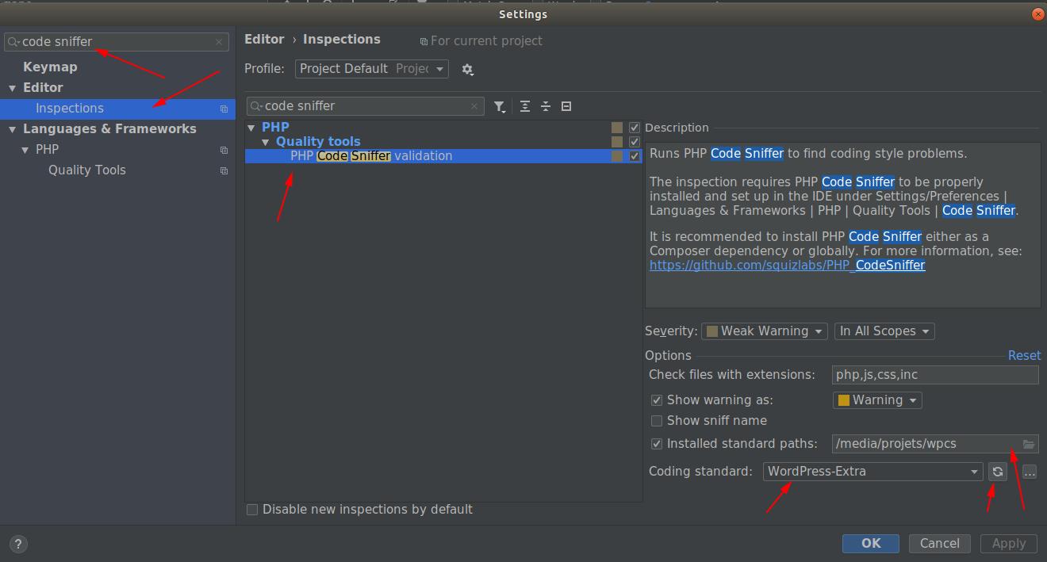
Task: Open the Profile dropdown
Action: pyautogui.click(x=372, y=69)
